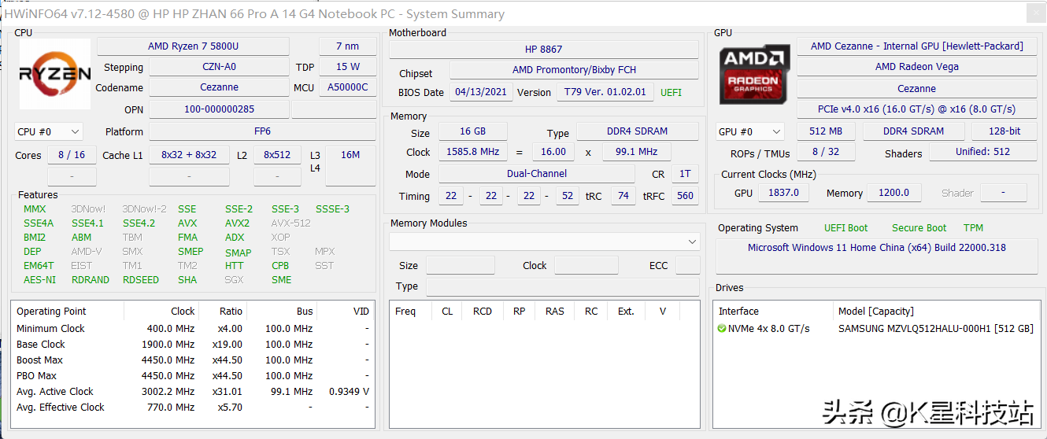
Task: Click the Memory Modules Clock input field
Action: tap(586, 265)
